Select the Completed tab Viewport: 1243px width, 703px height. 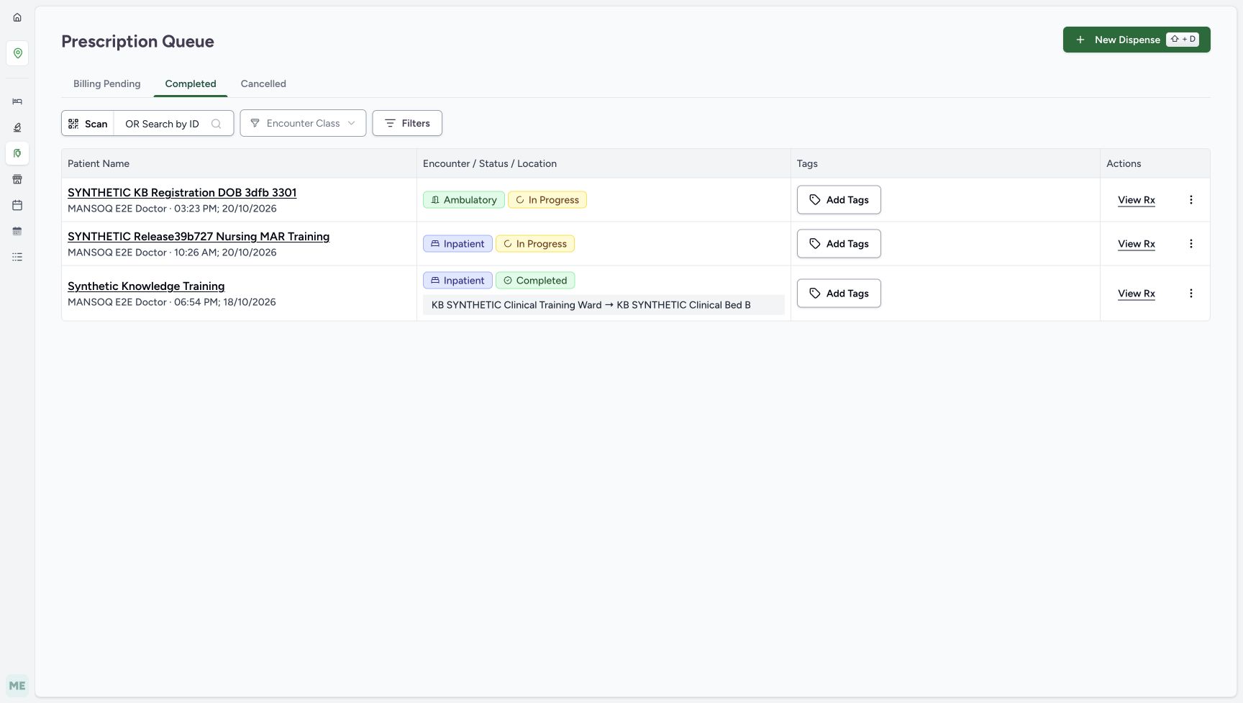(191, 83)
